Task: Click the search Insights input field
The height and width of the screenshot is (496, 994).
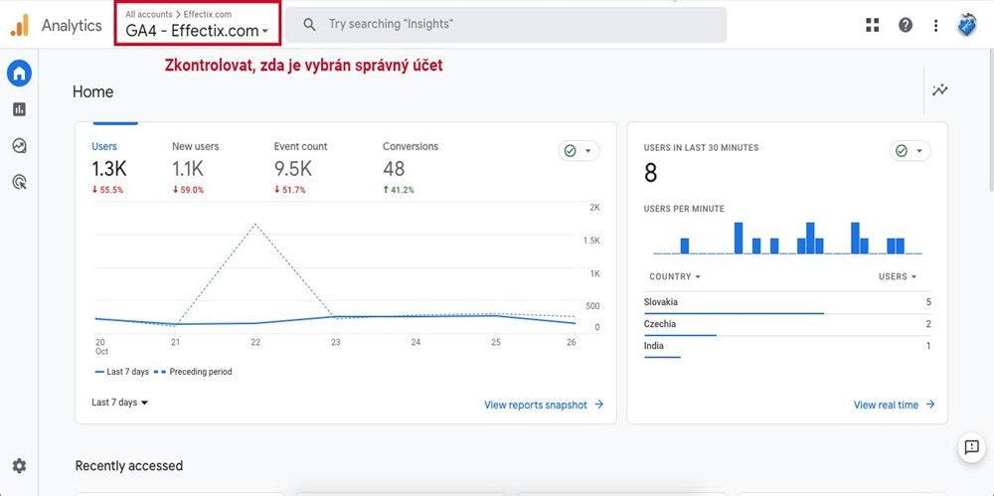Action: [506, 25]
